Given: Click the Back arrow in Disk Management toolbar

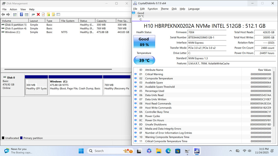Looking at the screenshot, I should pos(3,14).
